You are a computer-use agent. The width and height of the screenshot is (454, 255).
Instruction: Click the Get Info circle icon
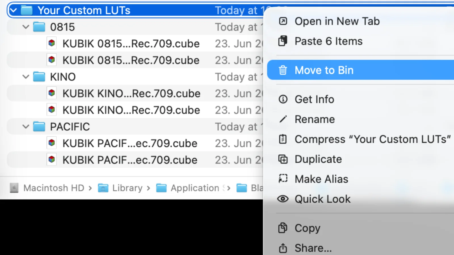[x=283, y=99]
